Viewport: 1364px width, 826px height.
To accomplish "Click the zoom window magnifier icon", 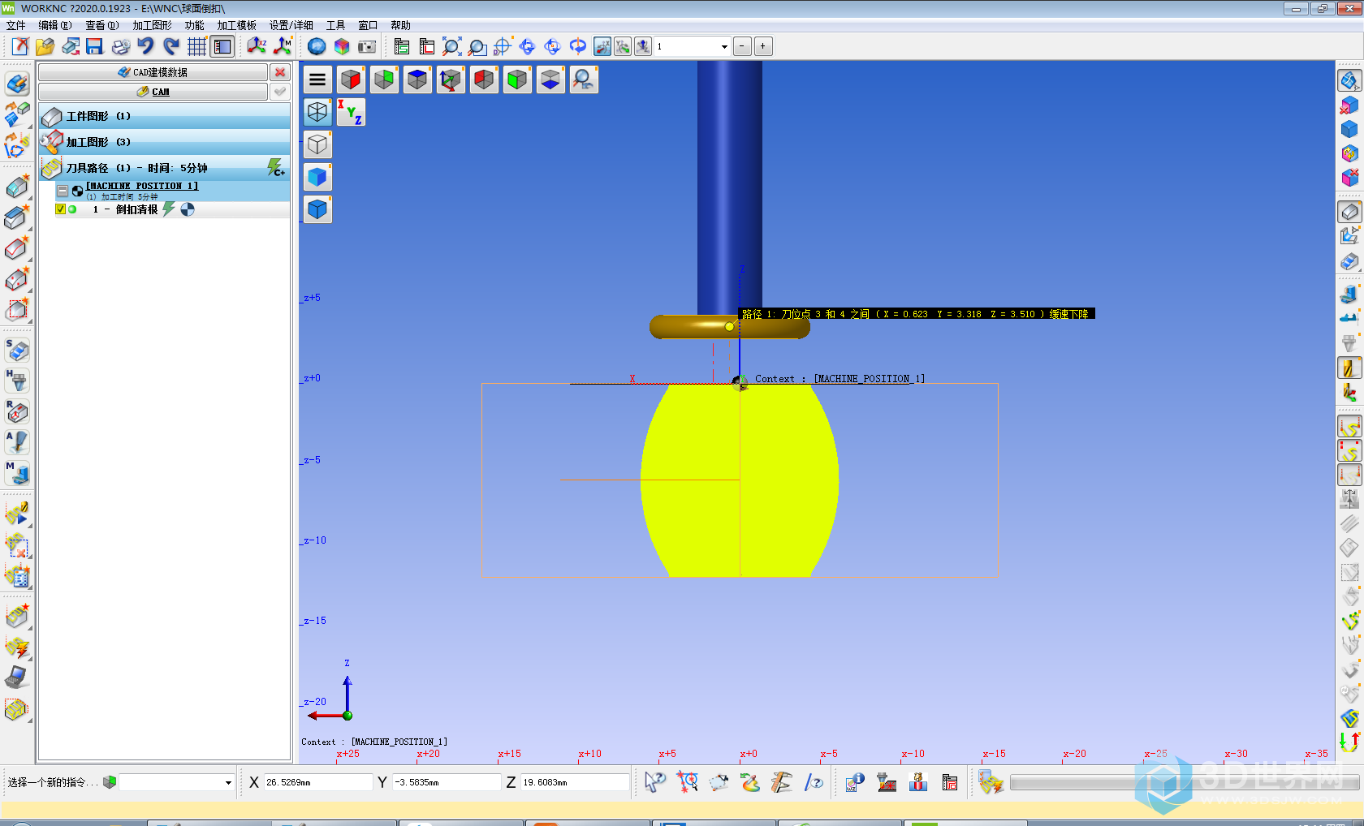I will point(477,46).
